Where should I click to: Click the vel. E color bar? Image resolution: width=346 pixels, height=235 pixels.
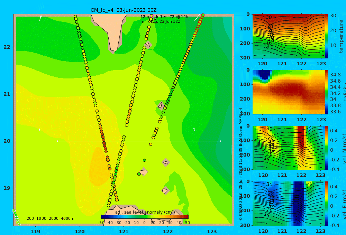[x=326, y=204]
